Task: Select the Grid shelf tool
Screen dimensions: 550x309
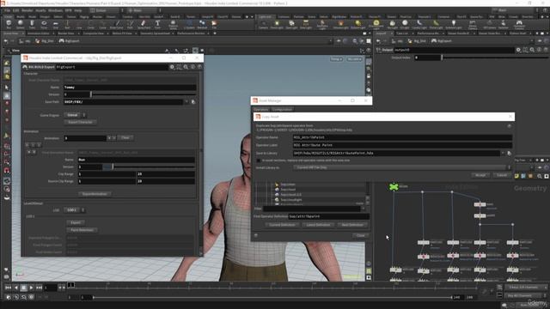Action: point(55,24)
